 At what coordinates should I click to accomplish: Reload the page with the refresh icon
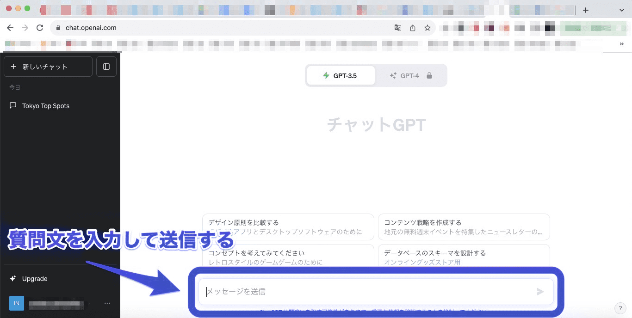coord(40,28)
